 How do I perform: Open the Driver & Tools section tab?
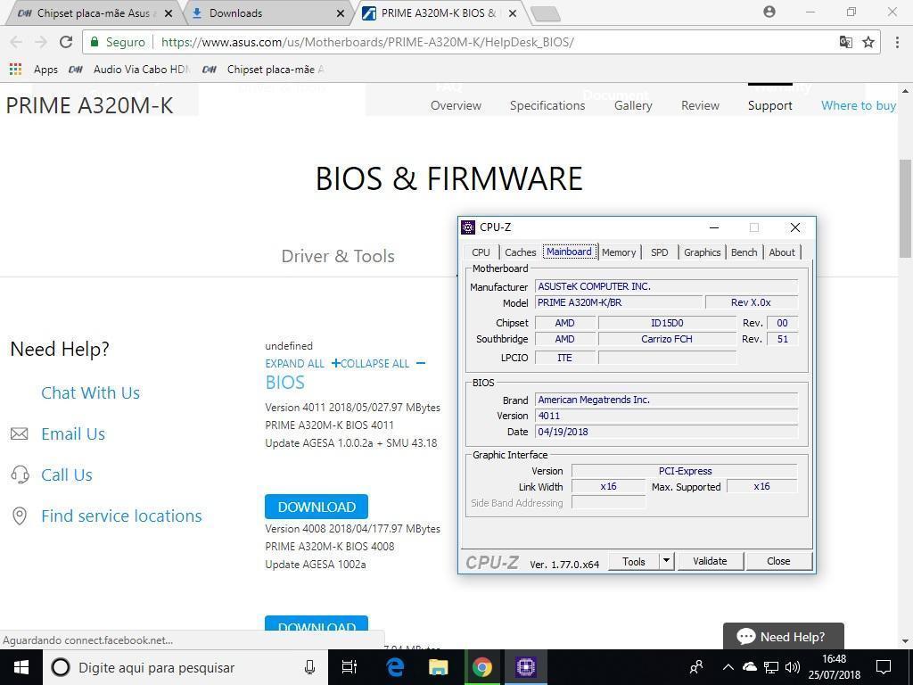338,256
